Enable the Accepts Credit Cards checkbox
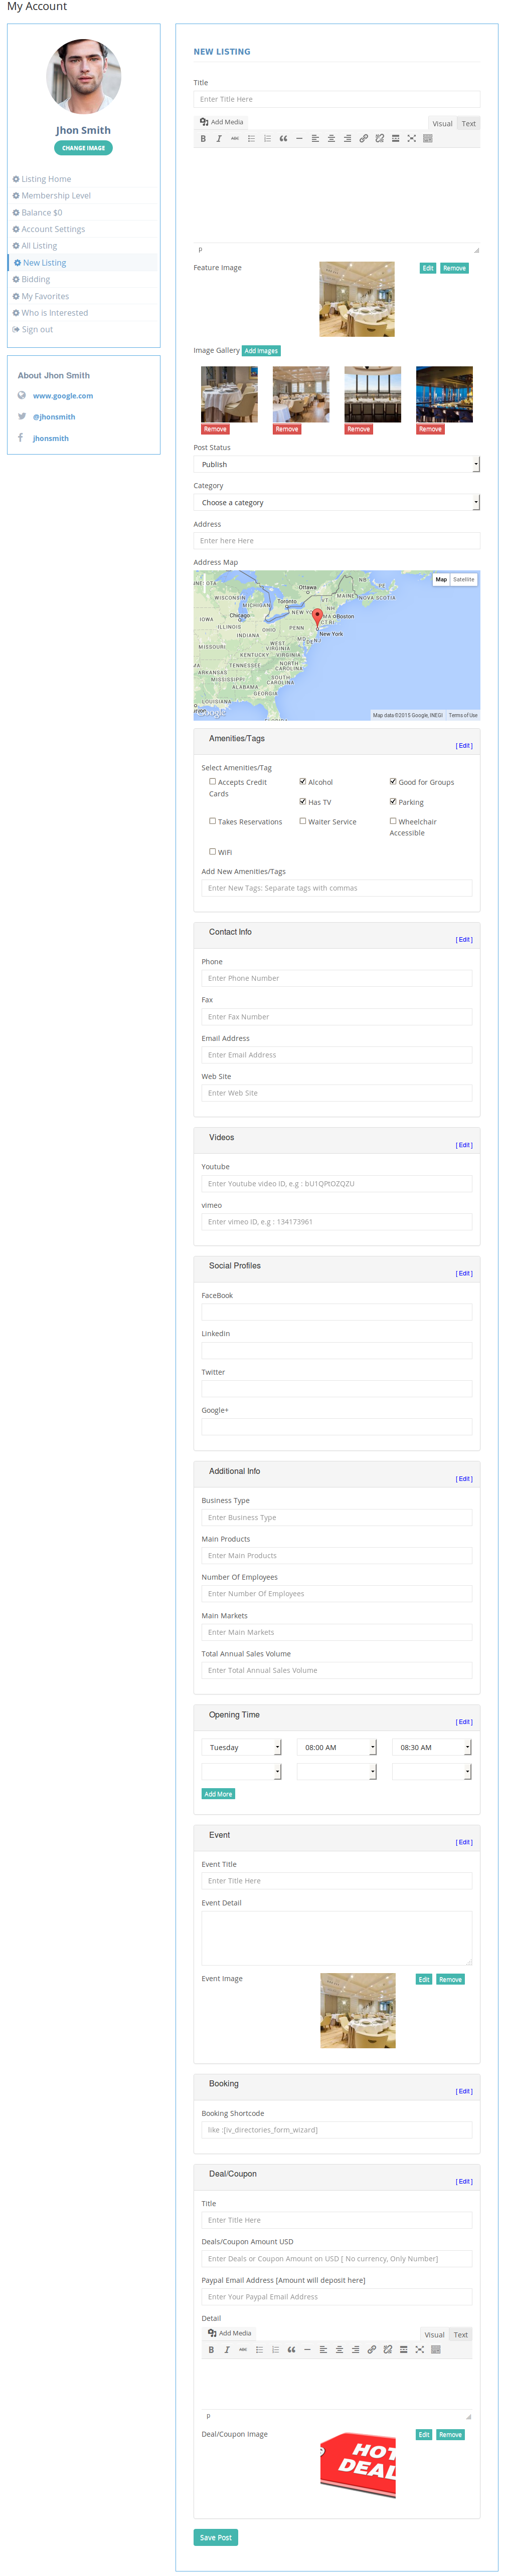505x2576 pixels. pyautogui.click(x=212, y=781)
